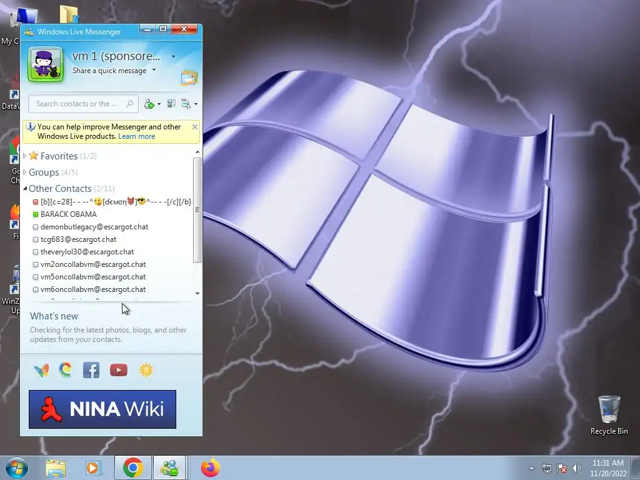Click the contact list scroll down arrow
This screenshot has width=640, height=480.
pos(197,294)
